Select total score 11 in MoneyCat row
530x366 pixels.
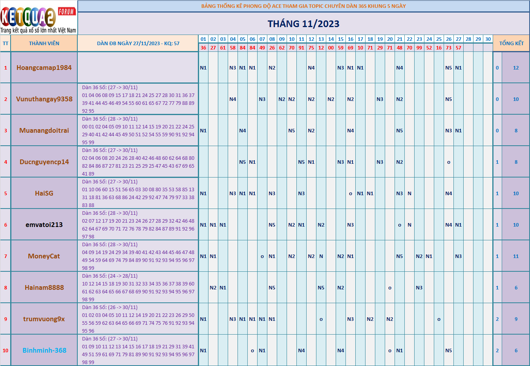point(516,256)
